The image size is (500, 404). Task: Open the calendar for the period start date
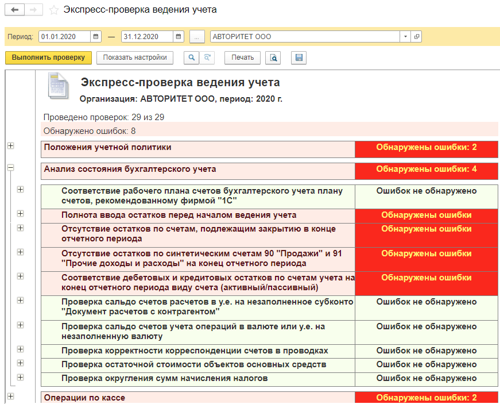point(96,37)
